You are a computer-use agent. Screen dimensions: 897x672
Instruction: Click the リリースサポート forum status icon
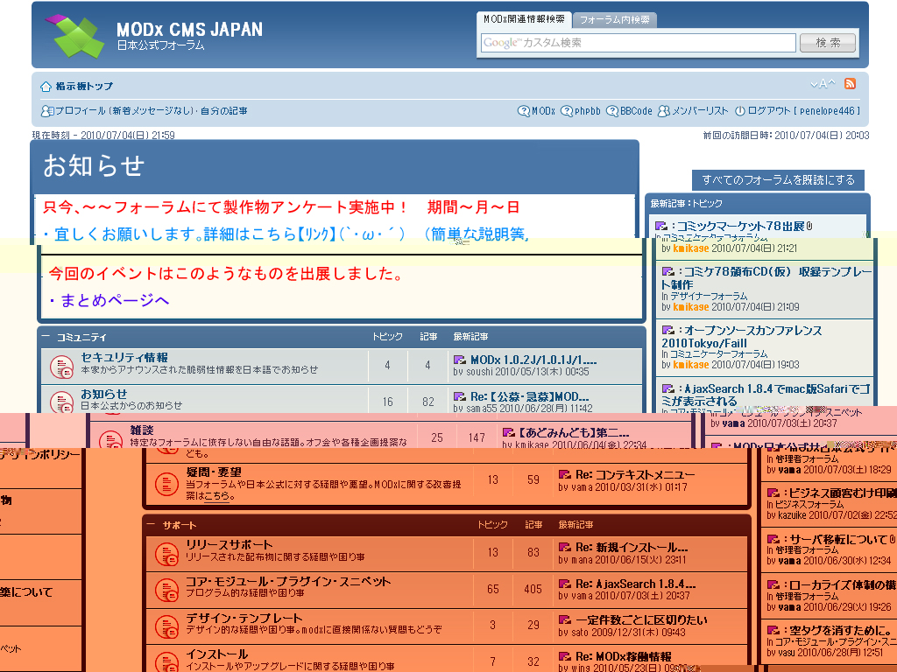[166, 553]
